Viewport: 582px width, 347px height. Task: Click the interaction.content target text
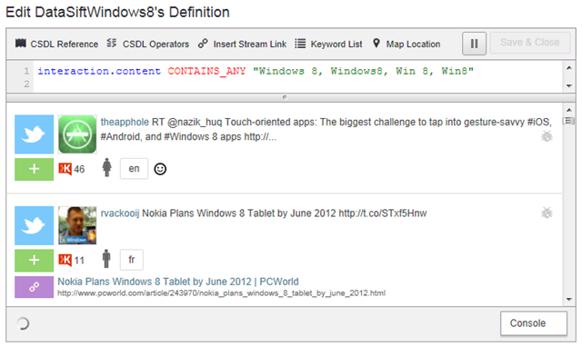99,71
